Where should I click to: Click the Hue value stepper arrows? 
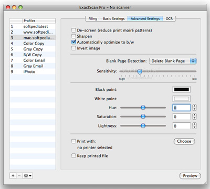coord(194,108)
